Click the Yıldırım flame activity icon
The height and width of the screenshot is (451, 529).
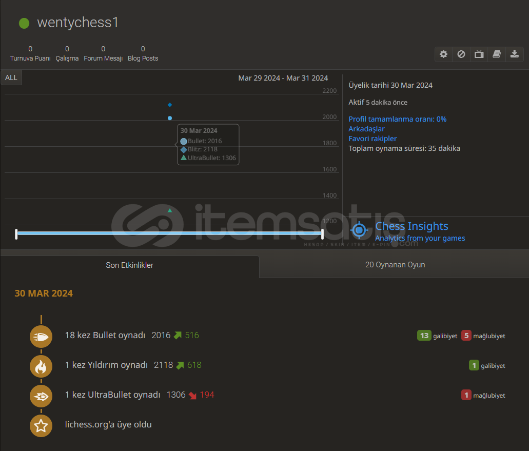tap(41, 366)
